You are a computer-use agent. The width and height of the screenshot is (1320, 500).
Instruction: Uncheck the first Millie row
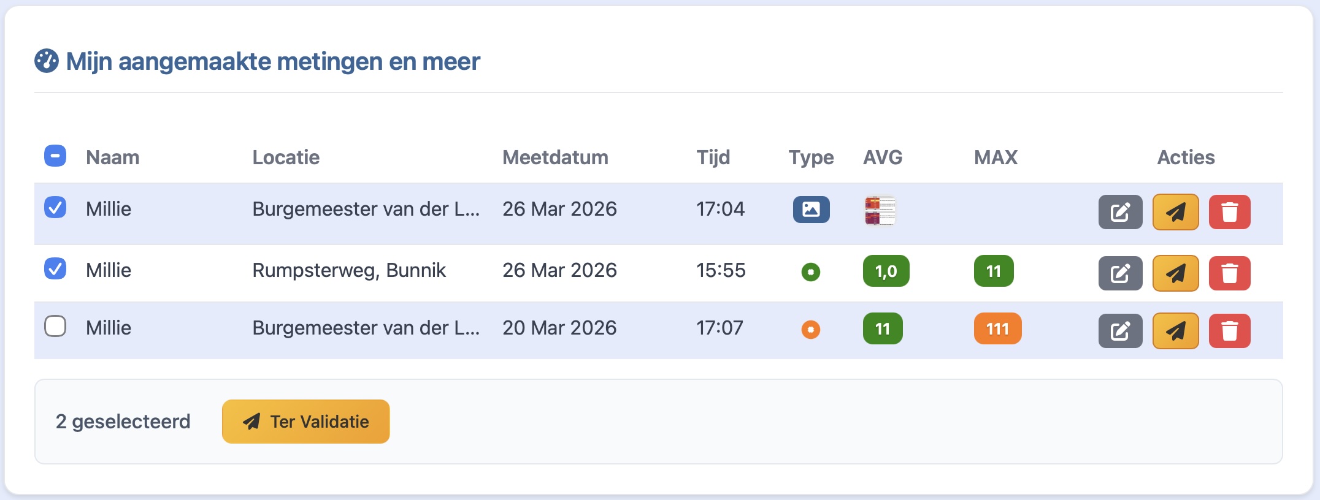[x=54, y=209]
